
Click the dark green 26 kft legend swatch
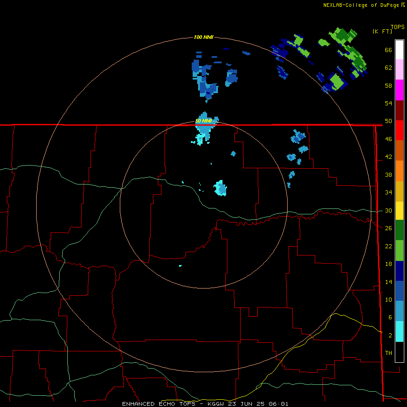[399, 230]
